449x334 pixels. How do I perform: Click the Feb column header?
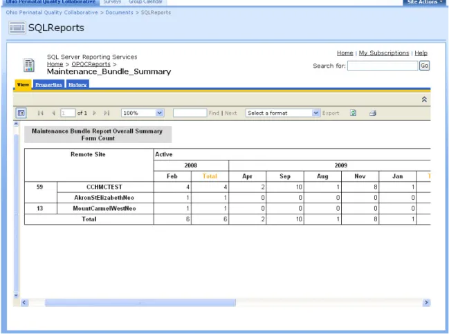click(172, 176)
